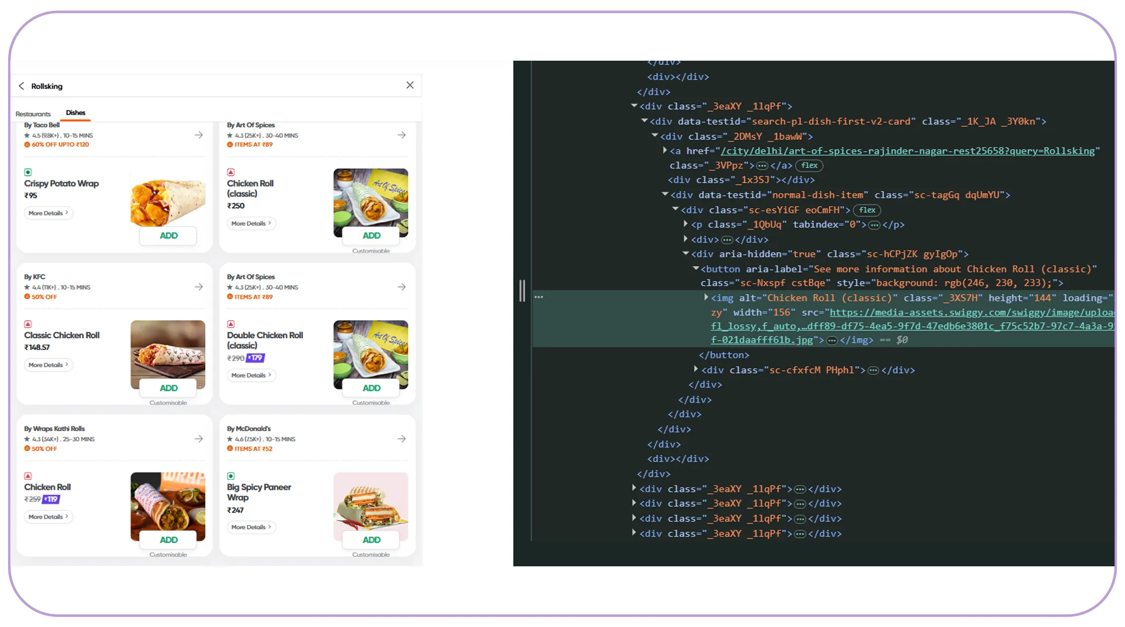Collapse the _2DMsY _1bawW div node
This screenshot has width=1125, height=627.
point(655,136)
